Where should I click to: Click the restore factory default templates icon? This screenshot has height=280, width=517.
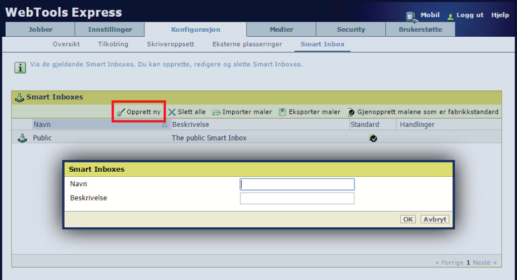coord(351,112)
